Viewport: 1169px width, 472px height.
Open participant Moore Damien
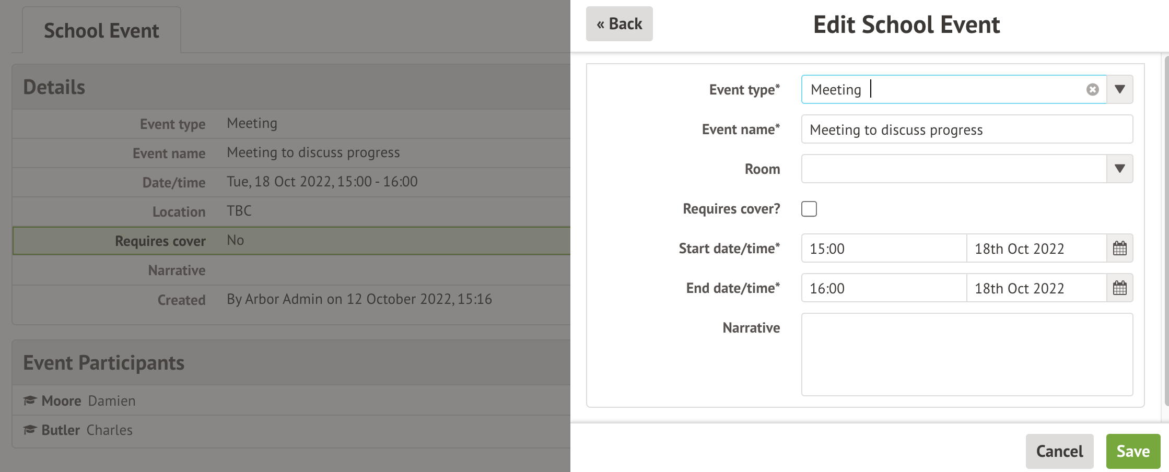tap(89, 401)
